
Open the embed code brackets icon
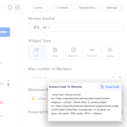18,8
